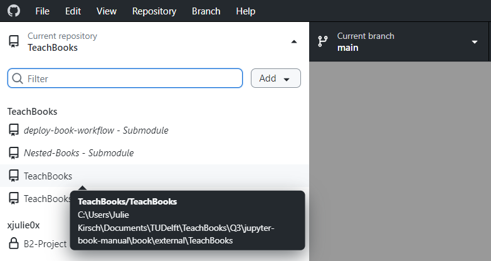Select deploy-book-workflow submodule repository
The width and height of the screenshot is (491, 261).
tap(96, 130)
